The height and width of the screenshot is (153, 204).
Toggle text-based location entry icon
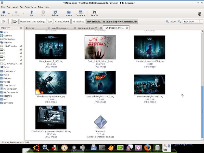4,22
